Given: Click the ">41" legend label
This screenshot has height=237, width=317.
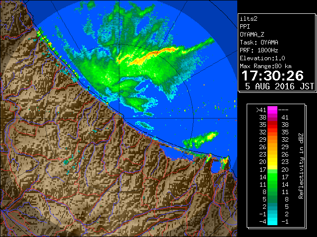Looking at the screenshot, I should coord(261,110).
